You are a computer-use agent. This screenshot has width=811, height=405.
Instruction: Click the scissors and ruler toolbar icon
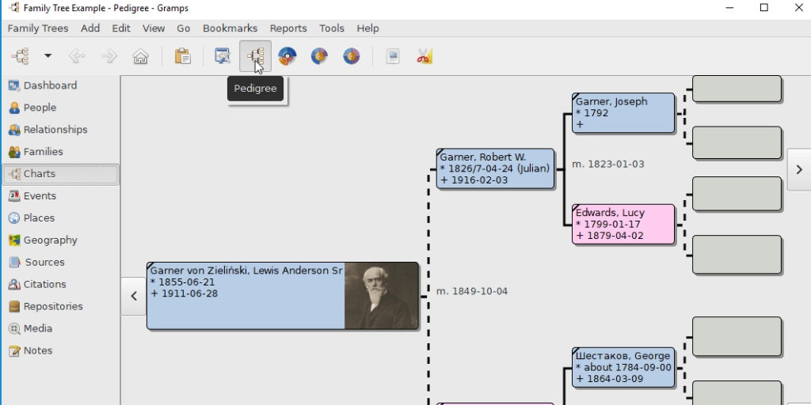(425, 56)
